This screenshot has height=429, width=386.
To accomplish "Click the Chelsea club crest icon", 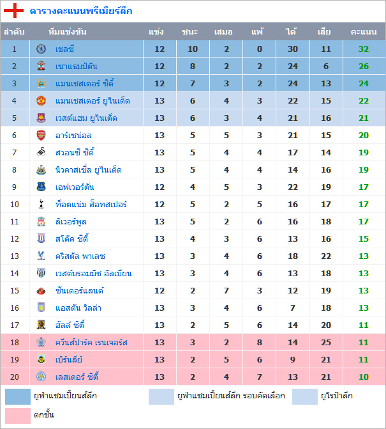I will [x=41, y=49].
